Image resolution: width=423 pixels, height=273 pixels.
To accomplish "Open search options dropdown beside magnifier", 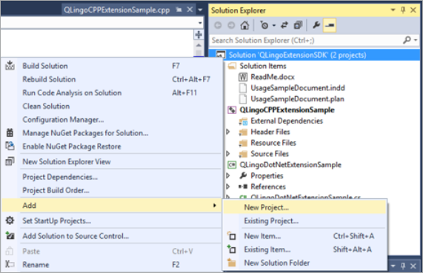I will (x=416, y=40).
